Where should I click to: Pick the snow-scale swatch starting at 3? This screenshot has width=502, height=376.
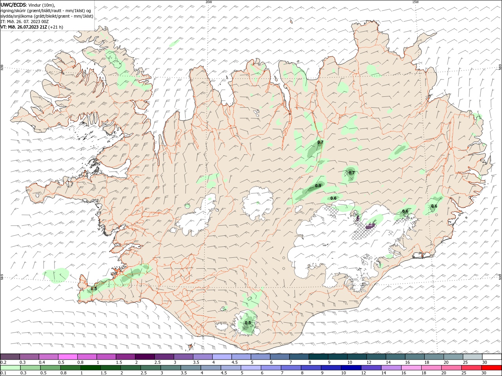tap(183, 356)
